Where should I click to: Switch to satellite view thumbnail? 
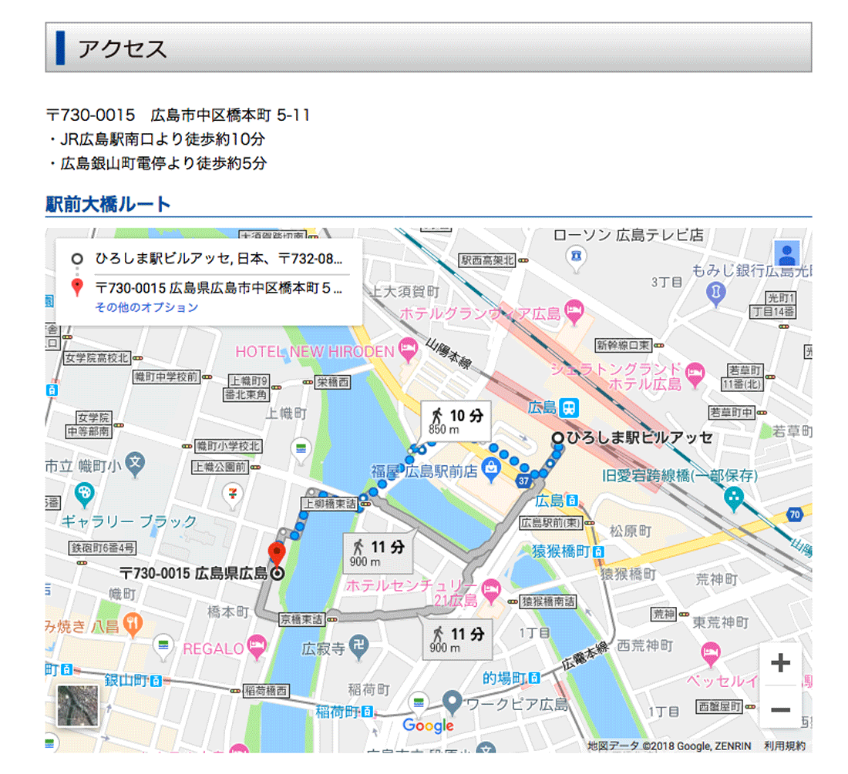point(78,705)
